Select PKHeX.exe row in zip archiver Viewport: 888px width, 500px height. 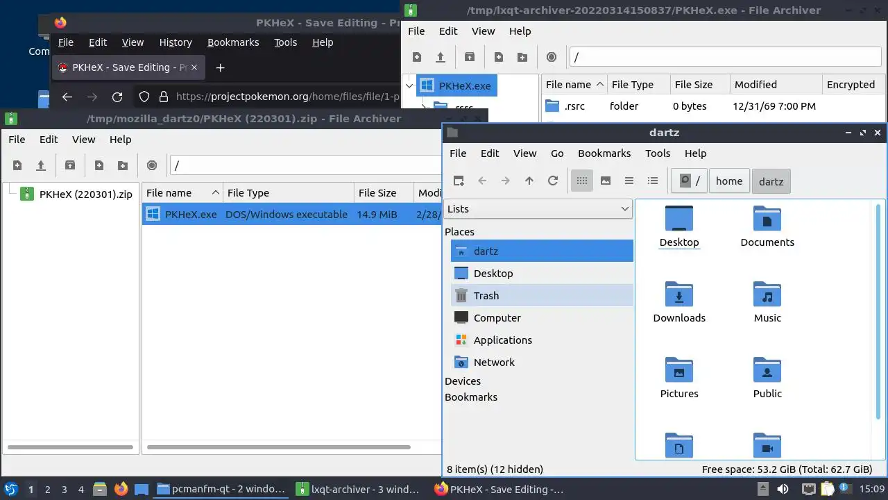click(292, 215)
